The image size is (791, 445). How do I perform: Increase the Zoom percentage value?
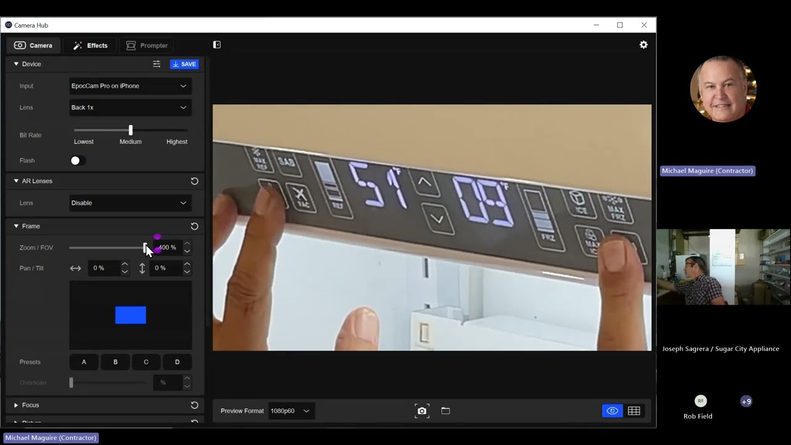187,244
